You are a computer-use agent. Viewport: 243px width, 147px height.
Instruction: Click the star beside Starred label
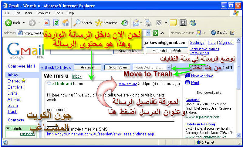pos(24,81)
